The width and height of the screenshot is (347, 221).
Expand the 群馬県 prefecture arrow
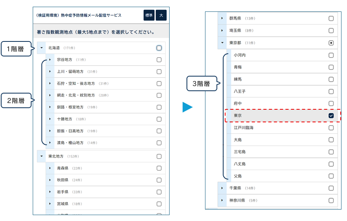click(222, 18)
